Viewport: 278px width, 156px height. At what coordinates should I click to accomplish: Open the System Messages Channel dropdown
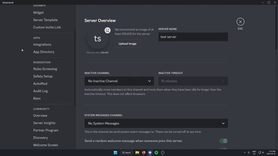[156, 123]
